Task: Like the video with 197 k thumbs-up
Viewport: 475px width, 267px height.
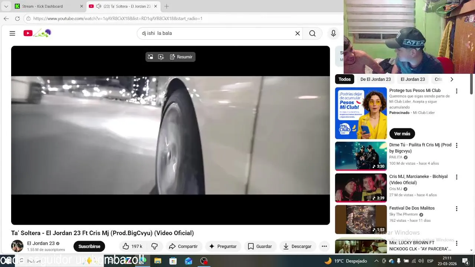Action: pos(132,246)
